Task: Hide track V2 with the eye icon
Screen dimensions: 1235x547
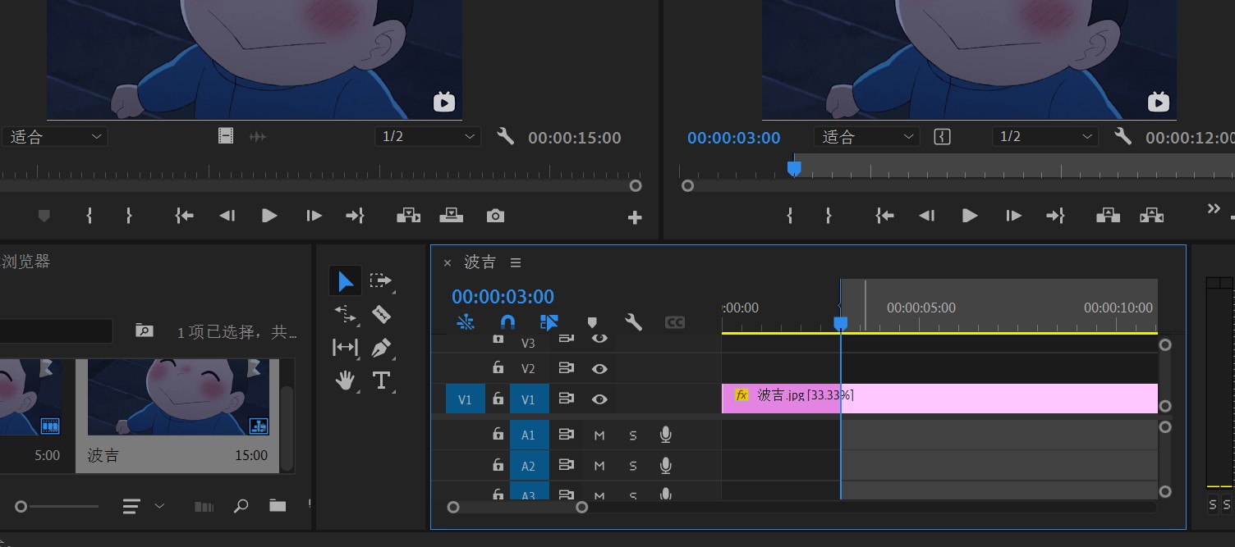Action: pos(600,369)
